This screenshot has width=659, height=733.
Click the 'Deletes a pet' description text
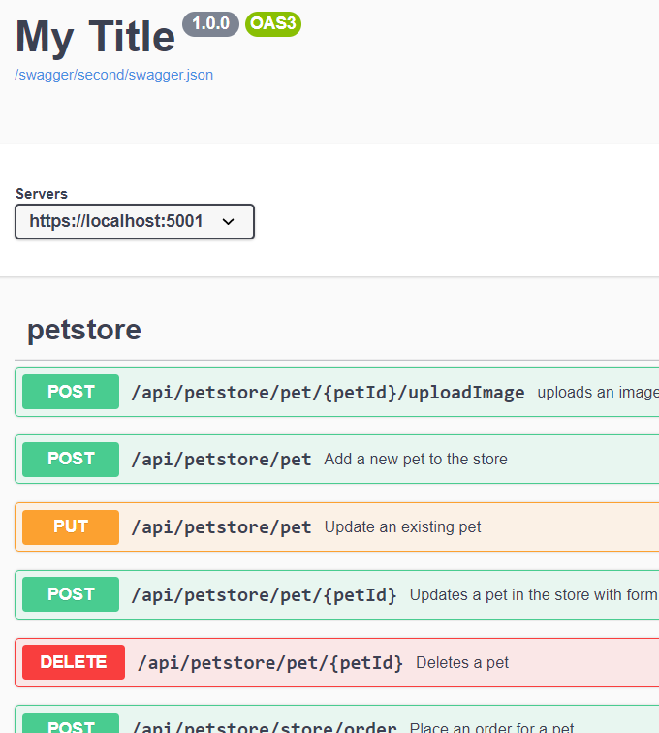pos(461,662)
